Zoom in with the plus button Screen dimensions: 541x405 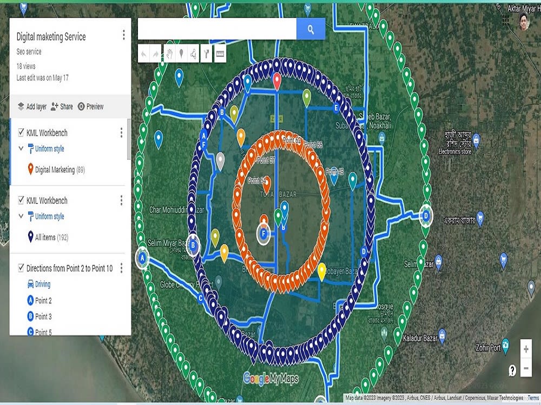526,349
